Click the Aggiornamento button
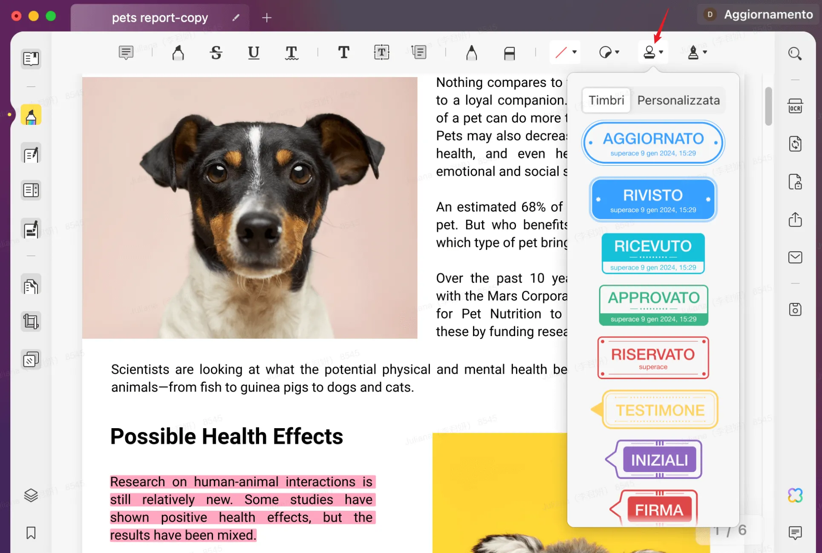This screenshot has width=822, height=553. coord(759,14)
